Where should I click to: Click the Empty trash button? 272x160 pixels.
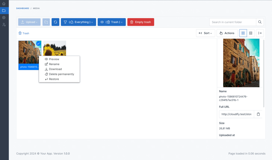pos(141,22)
